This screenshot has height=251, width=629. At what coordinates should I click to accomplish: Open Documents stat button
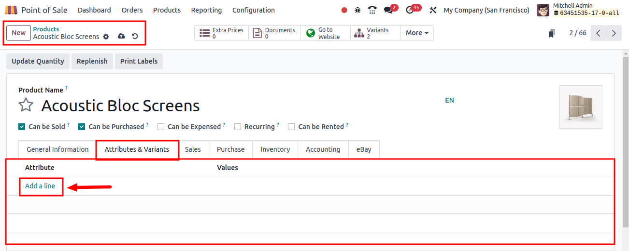(274, 33)
